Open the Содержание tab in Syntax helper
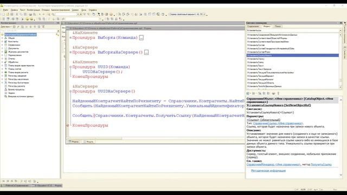 pyautogui.click(x=253, y=27)
